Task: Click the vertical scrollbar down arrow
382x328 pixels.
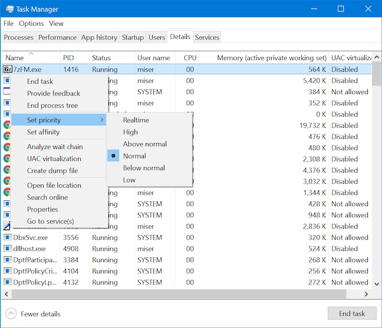Action: (377, 284)
